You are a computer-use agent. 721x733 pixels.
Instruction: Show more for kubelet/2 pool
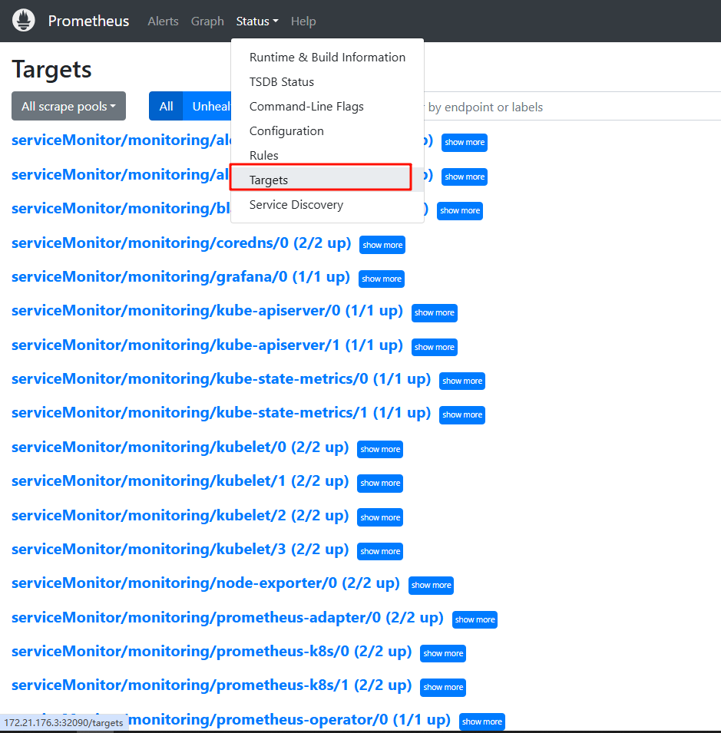[x=379, y=517]
